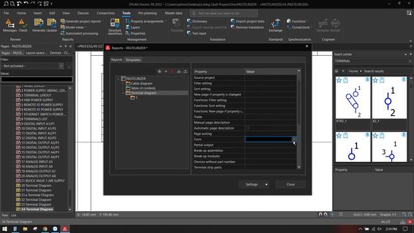The image size is (414, 233).
Task: Open the File menu
Action: tap(6, 13)
